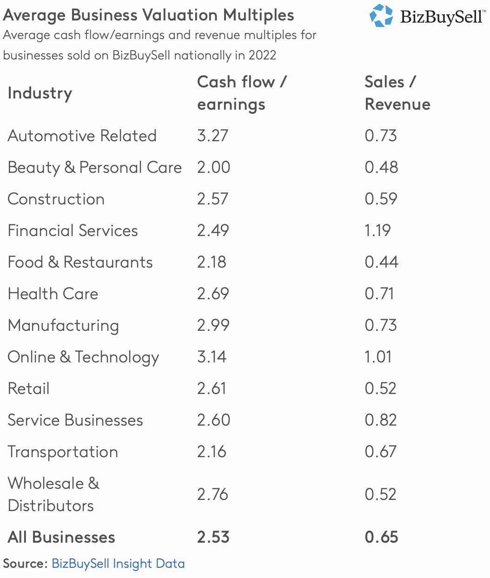
Task: Click the All Businesses total row label
Action: [x=61, y=537]
